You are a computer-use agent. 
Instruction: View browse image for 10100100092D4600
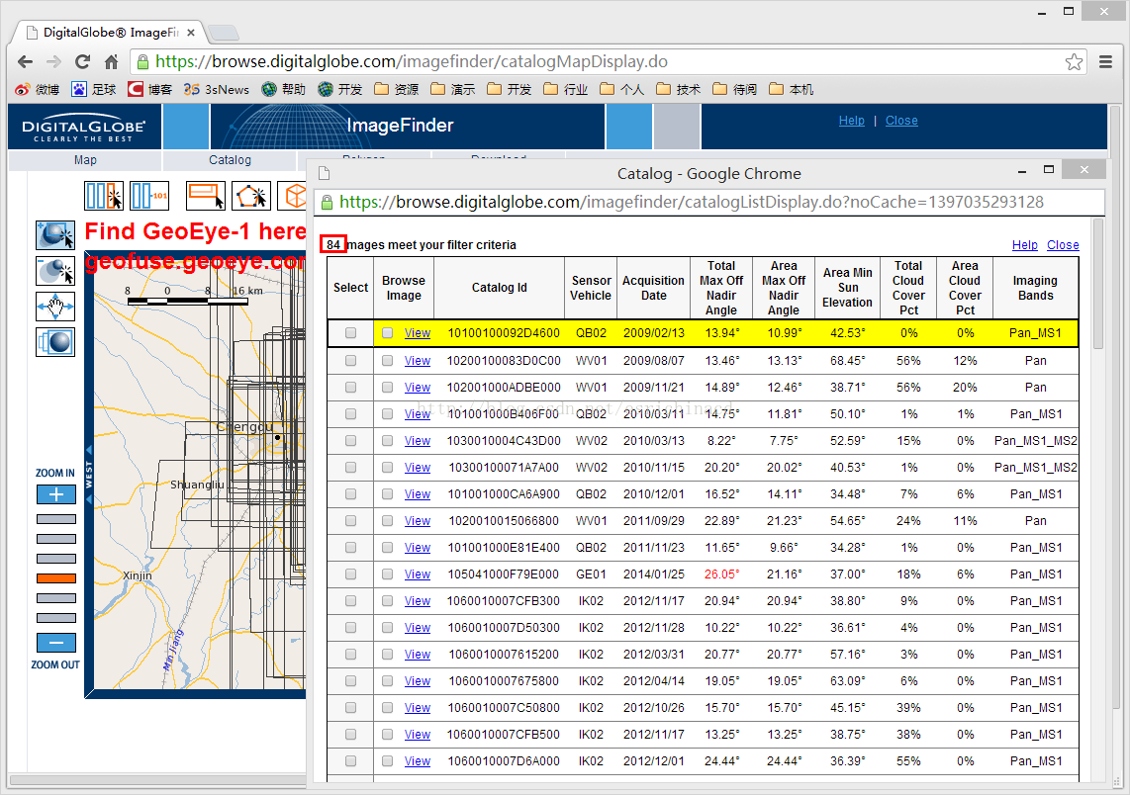click(418, 332)
